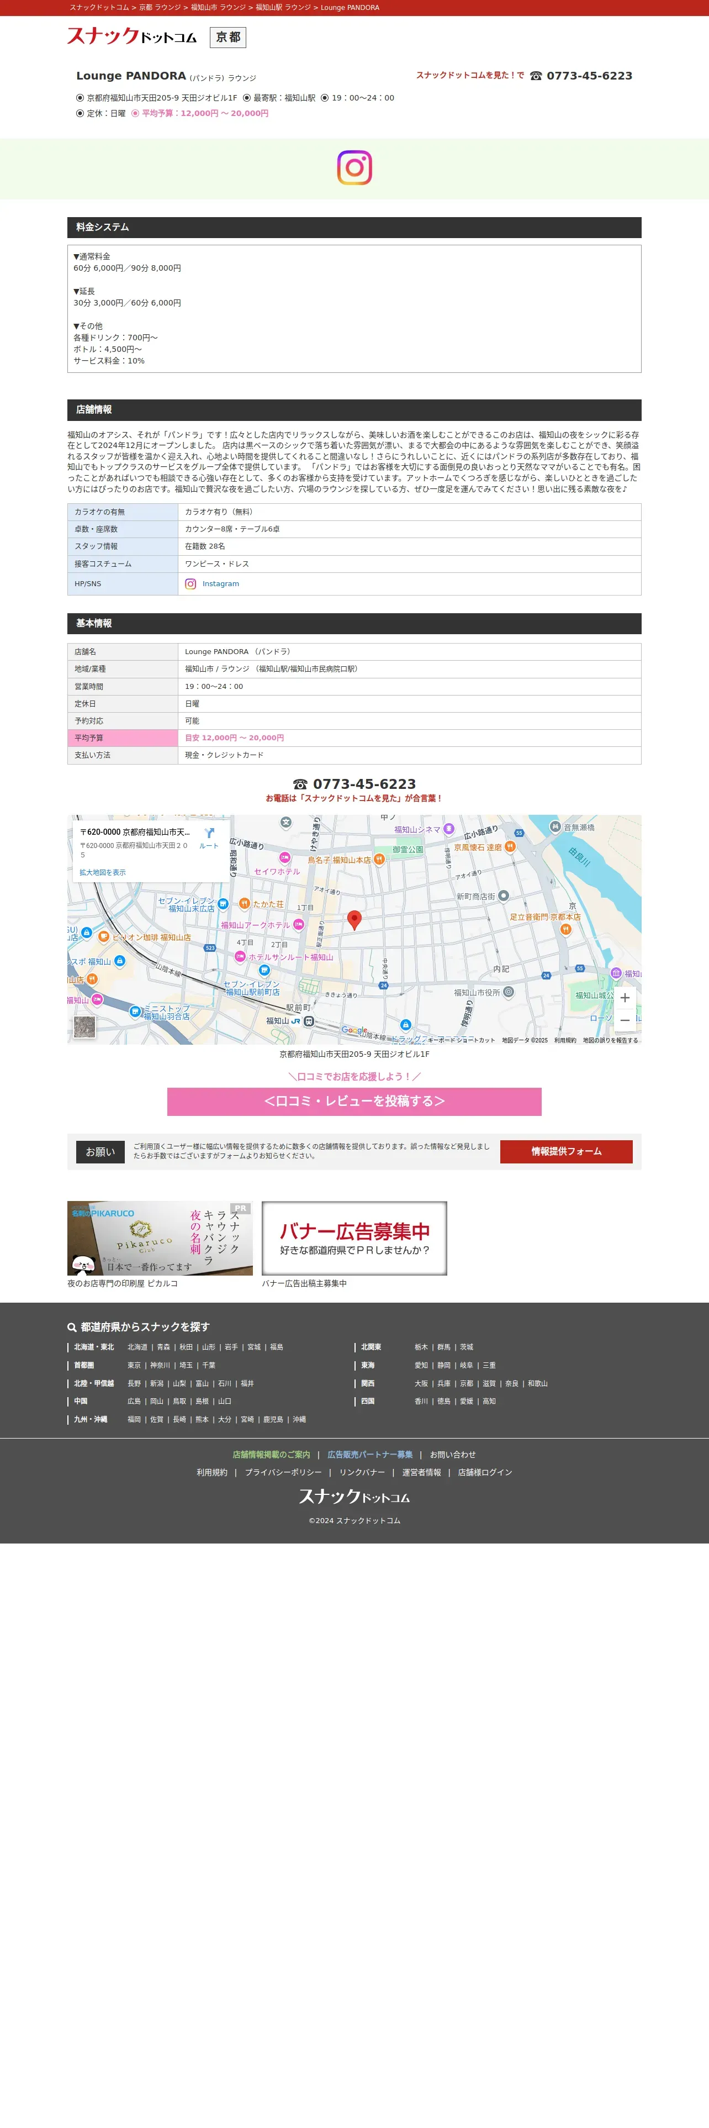This screenshot has height=2128, width=709.
Task: Open the large Instagram logo banner
Action: point(354,168)
